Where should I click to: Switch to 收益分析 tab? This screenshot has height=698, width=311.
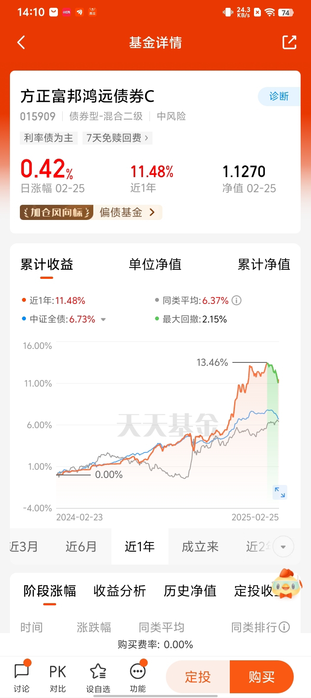(x=120, y=591)
